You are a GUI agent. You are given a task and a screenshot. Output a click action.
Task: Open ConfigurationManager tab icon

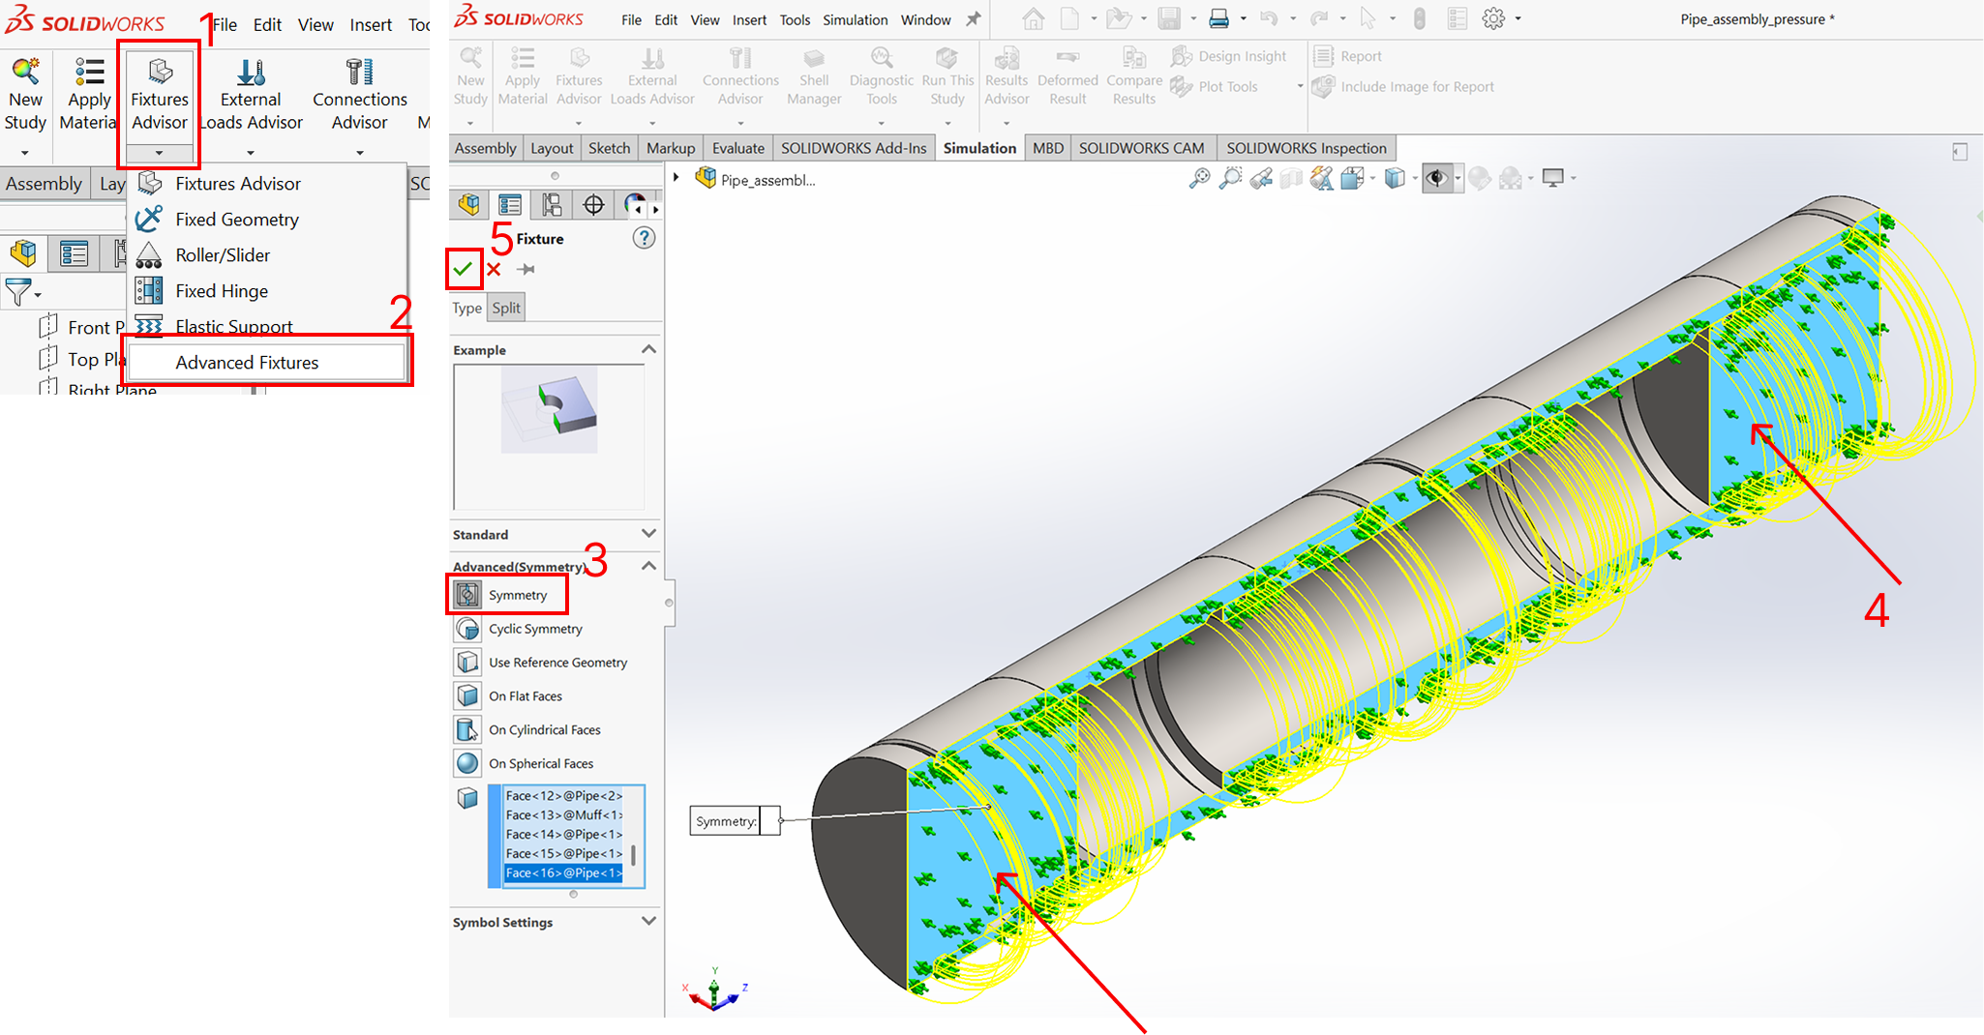tap(552, 204)
